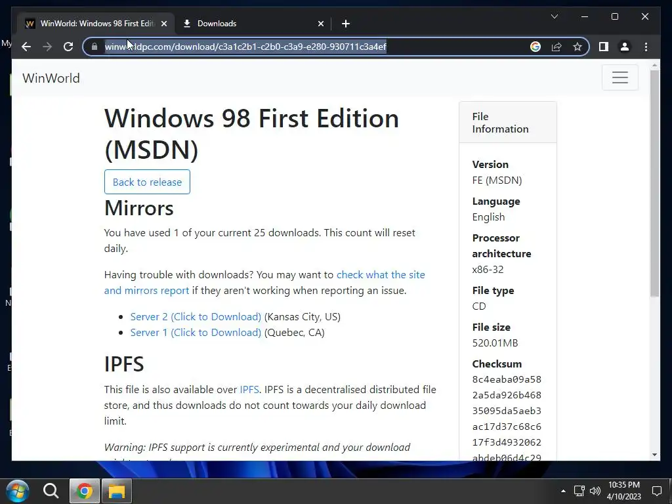Select the WinWorld Windows 98 tab
The width and height of the screenshot is (672, 504).
click(96, 24)
